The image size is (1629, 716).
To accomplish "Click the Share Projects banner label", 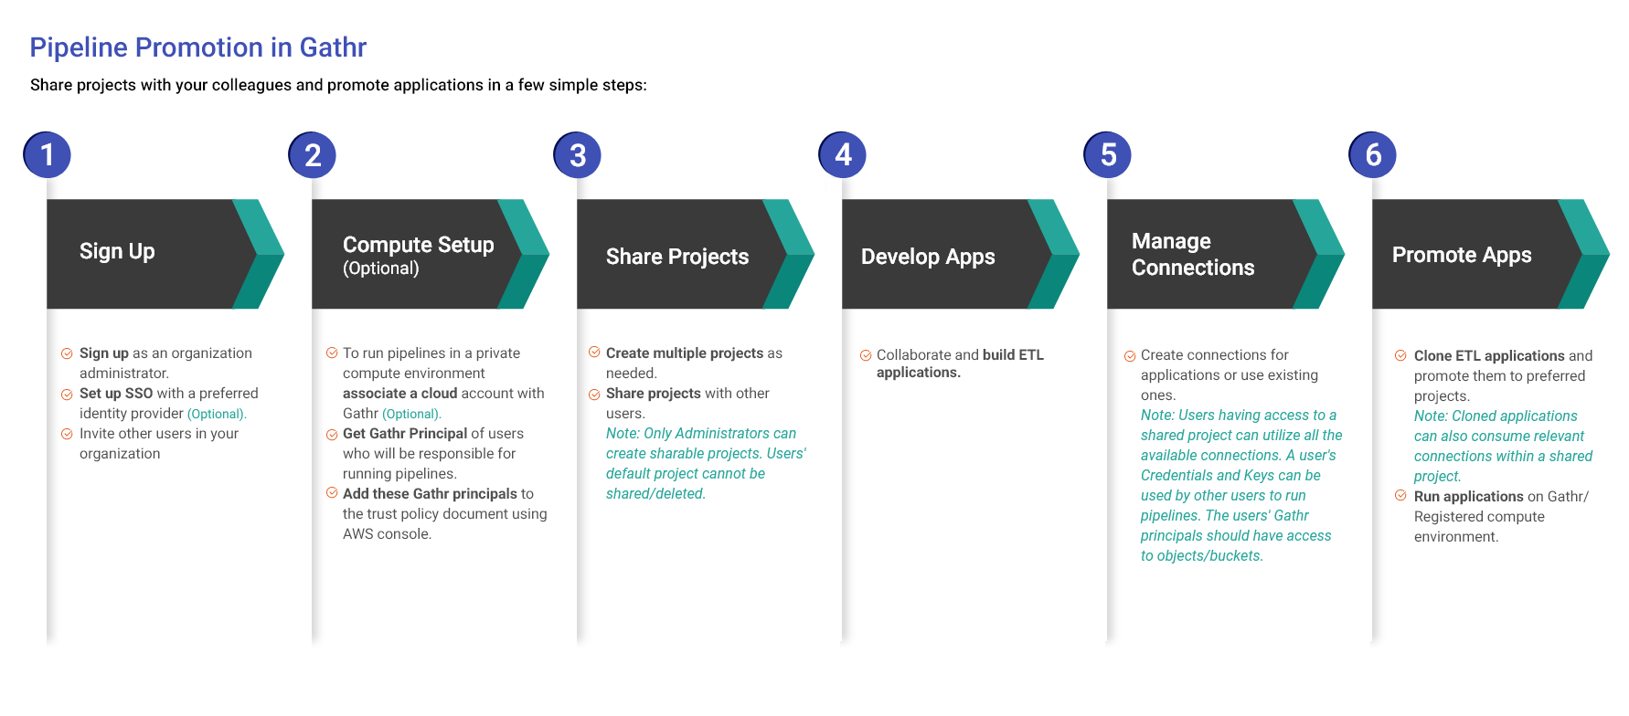I will pos(676,257).
